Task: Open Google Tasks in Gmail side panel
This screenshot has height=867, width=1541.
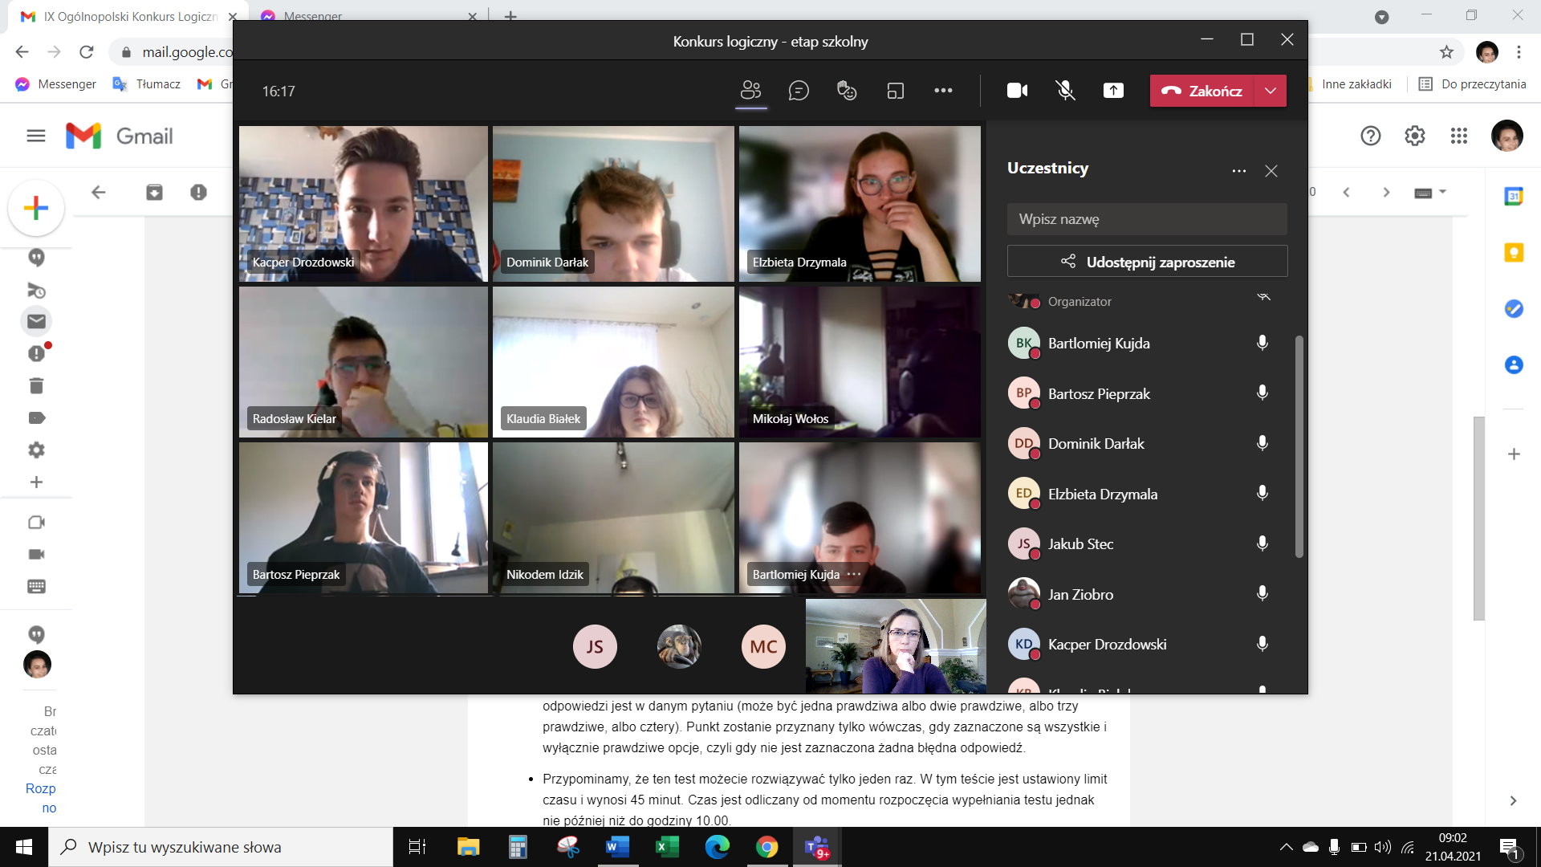Action: pos(1514,309)
